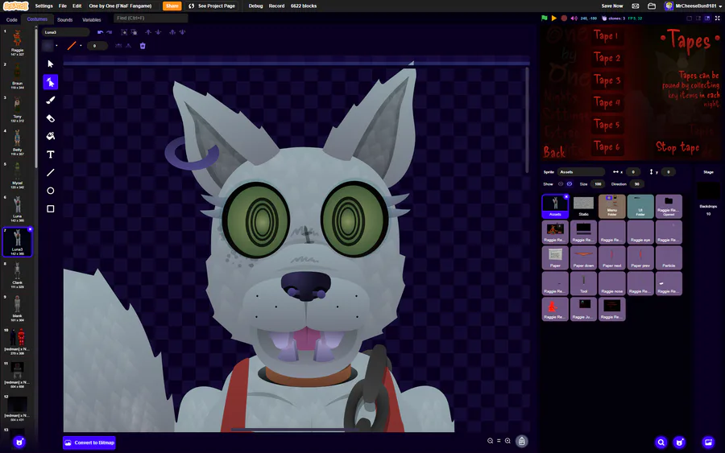Click See Project Page
The width and height of the screenshot is (725, 453).
[212, 6]
